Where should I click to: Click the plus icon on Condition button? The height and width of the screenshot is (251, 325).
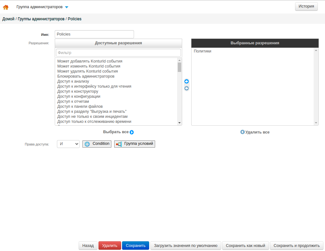[x=87, y=144]
